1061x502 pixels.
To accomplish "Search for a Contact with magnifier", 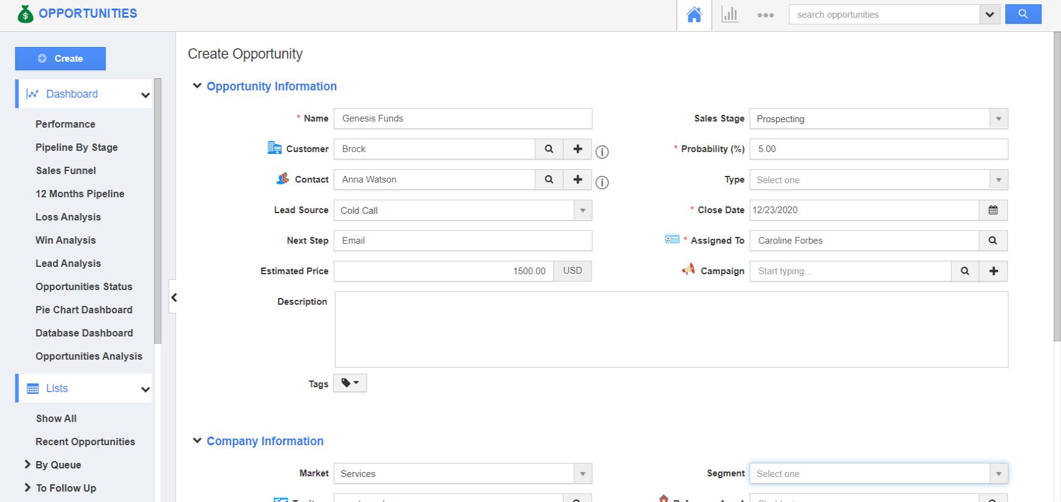I will pyautogui.click(x=549, y=180).
